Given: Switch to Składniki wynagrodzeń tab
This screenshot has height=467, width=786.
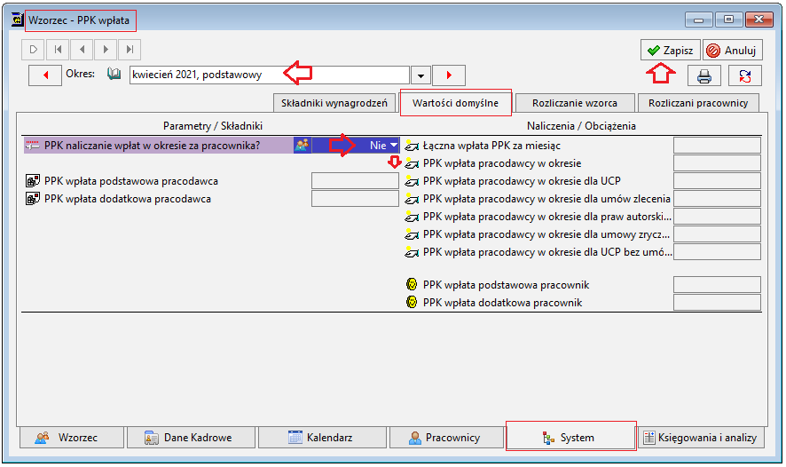Looking at the screenshot, I should point(334,103).
